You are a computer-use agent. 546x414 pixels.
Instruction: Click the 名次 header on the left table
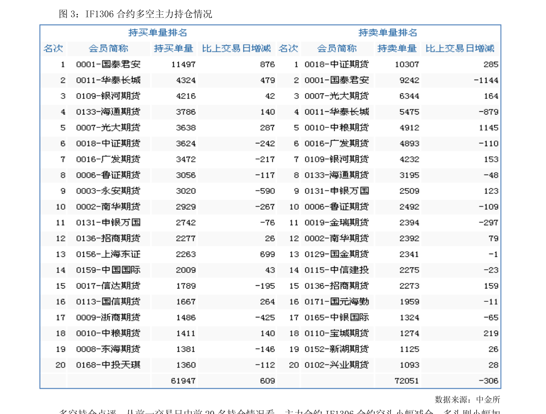pos(54,49)
